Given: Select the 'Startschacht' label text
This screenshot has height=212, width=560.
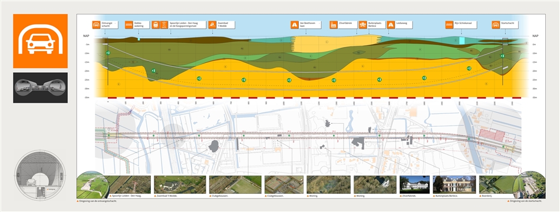Looking at the screenshot, I should click(508, 23).
